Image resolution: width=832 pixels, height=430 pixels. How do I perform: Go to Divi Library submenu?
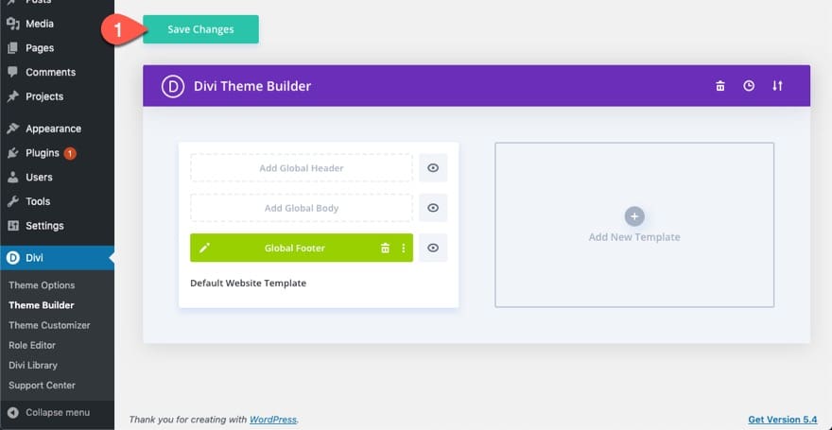coord(33,366)
